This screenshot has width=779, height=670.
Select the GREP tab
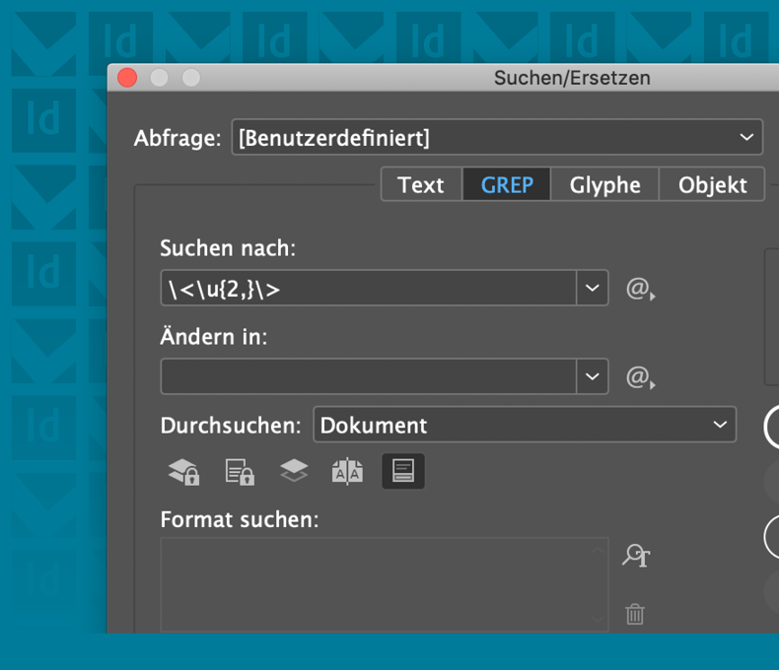(507, 184)
